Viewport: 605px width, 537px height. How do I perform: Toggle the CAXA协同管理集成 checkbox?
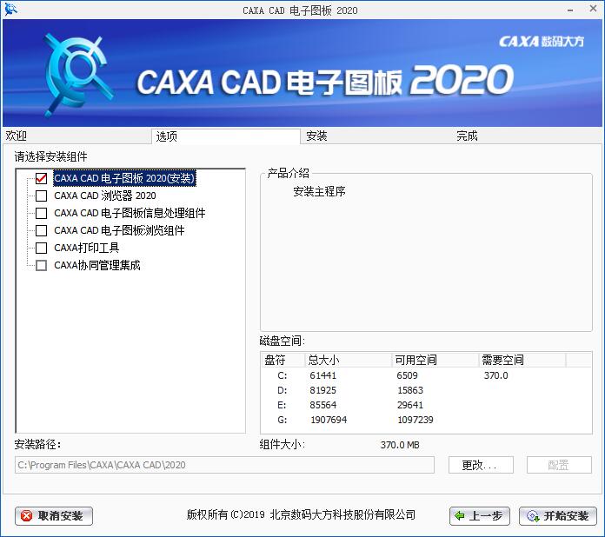tap(41, 265)
